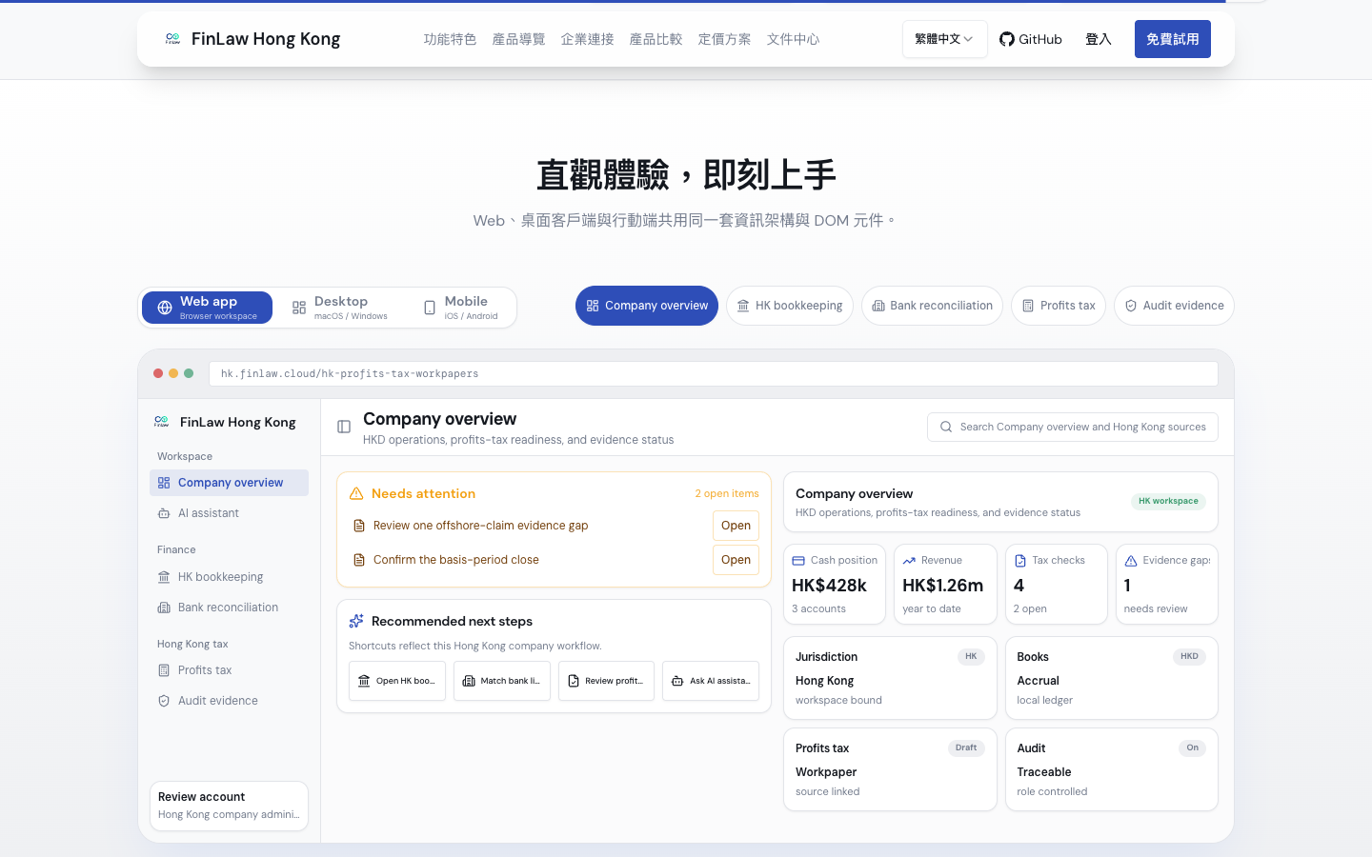This screenshot has width=1372, height=857.
Task: Select the Audit evidence pill tab
Action: point(1174,306)
